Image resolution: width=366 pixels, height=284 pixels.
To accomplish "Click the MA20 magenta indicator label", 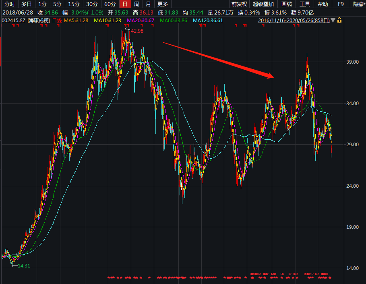I will pos(141,20).
